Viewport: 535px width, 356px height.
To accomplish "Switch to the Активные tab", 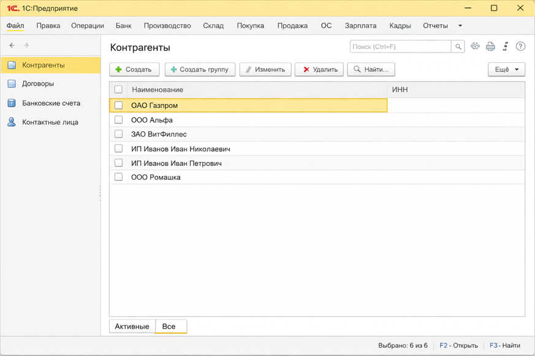I will tap(132, 327).
